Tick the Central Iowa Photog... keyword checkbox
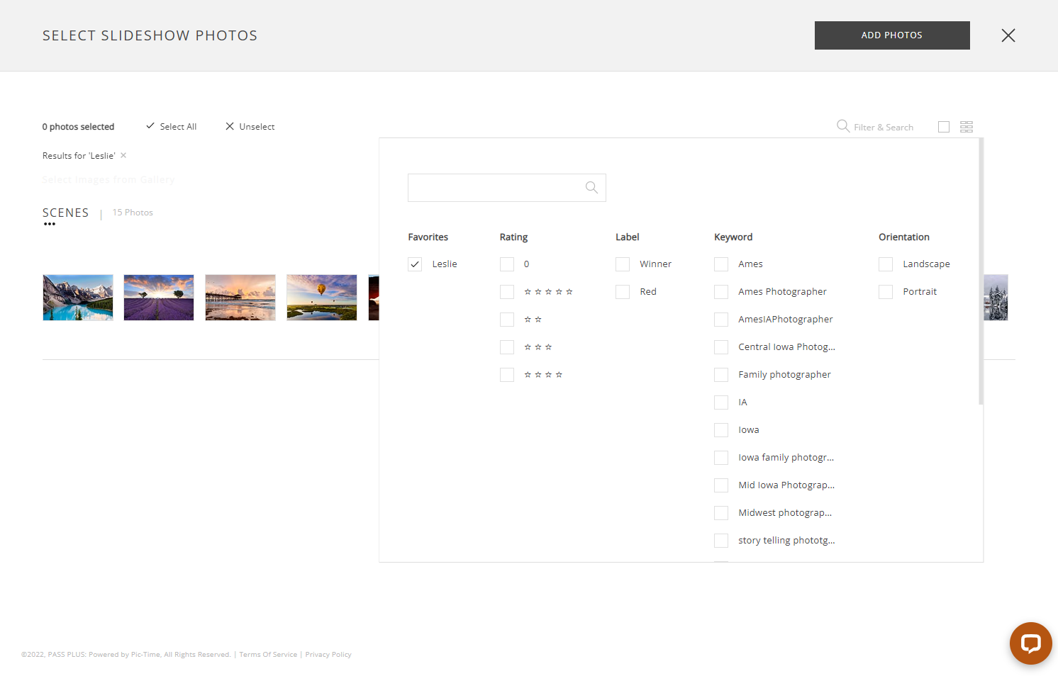Viewport: 1058px width, 676px height. (x=721, y=347)
